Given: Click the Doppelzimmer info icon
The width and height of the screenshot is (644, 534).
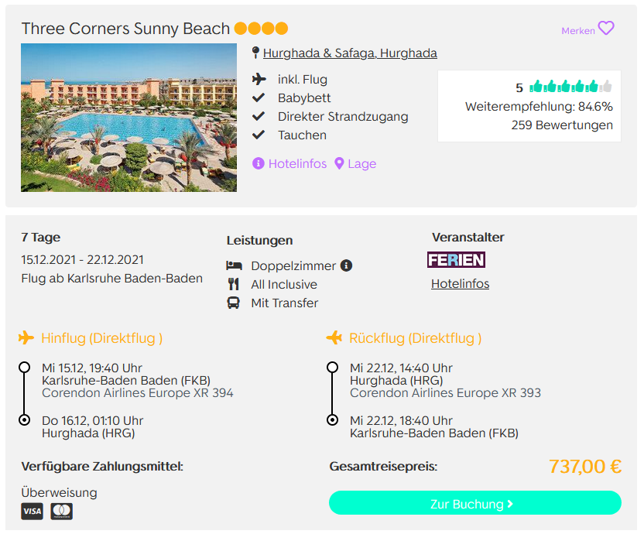Looking at the screenshot, I should (x=346, y=265).
